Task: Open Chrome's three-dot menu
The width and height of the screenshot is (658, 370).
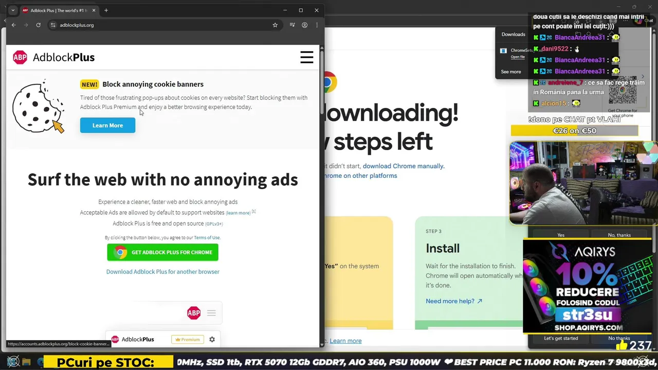Action: (317, 25)
